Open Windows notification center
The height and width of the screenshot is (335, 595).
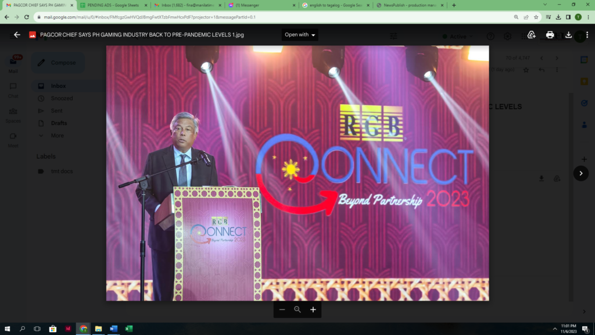click(586, 329)
